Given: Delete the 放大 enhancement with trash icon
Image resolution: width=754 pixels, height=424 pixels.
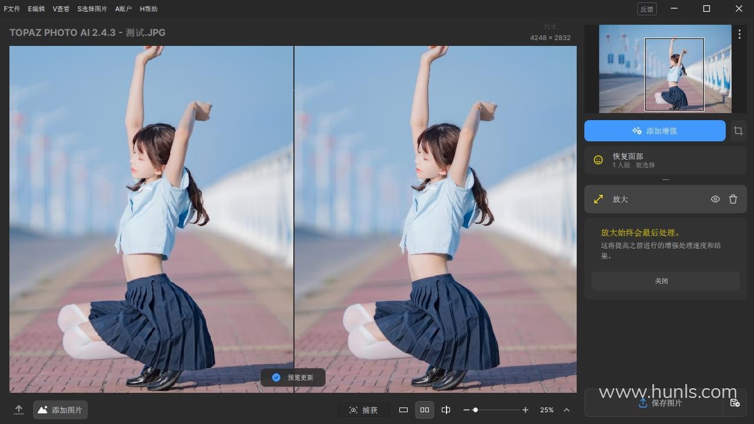Looking at the screenshot, I should [x=733, y=199].
